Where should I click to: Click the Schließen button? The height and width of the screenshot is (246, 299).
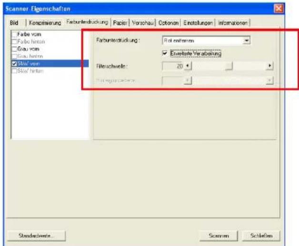261,236
